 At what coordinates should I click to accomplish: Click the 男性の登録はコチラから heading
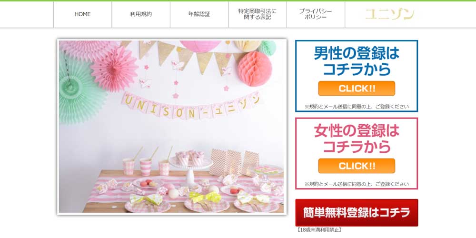(x=357, y=61)
